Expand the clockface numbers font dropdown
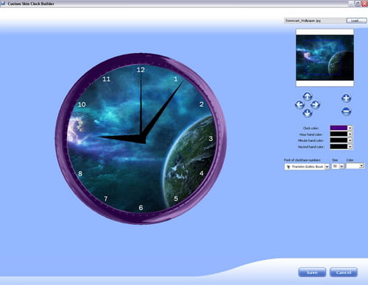This screenshot has width=368, height=285. [x=327, y=167]
